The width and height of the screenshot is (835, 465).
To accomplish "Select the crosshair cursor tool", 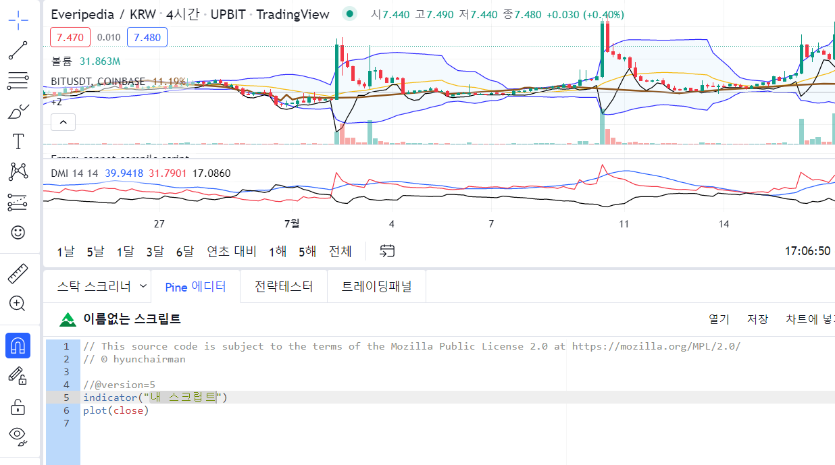I will click(x=18, y=20).
